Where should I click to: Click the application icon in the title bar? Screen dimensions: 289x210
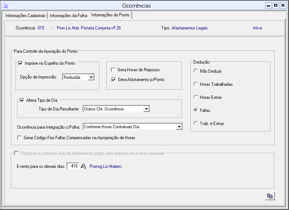5,5
